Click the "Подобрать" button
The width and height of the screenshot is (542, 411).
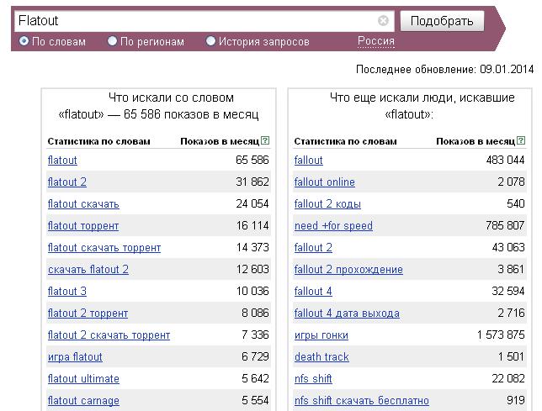point(442,21)
